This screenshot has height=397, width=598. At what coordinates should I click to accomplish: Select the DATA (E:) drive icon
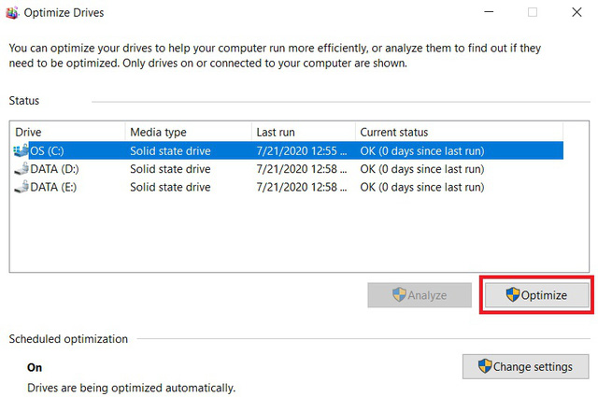pos(21,187)
